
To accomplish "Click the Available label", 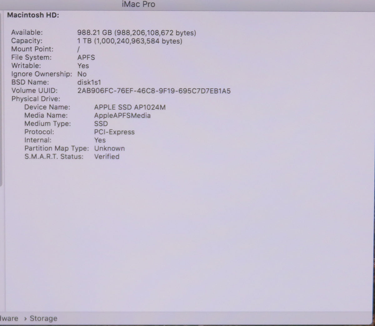I will 27,33.
